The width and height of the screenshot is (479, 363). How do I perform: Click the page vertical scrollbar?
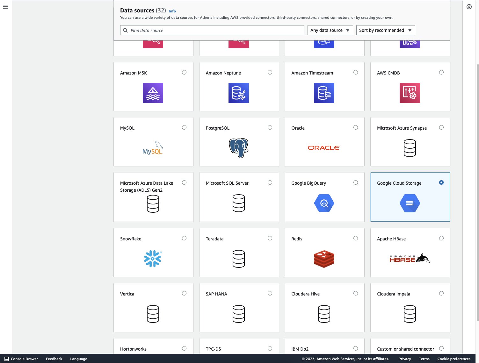tap(477, 193)
